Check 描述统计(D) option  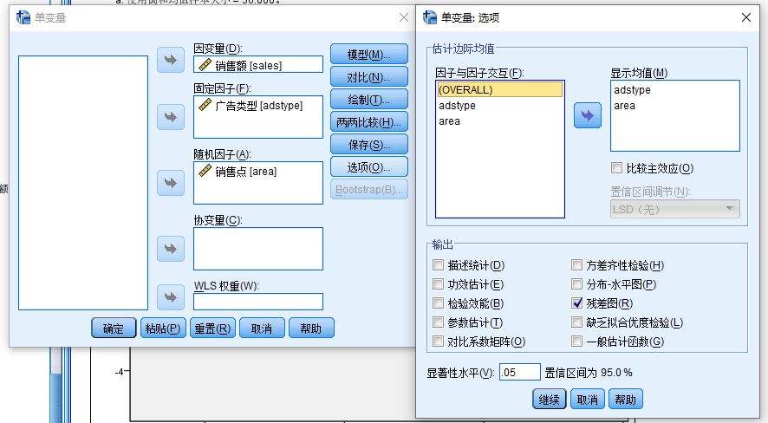(438, 265)
